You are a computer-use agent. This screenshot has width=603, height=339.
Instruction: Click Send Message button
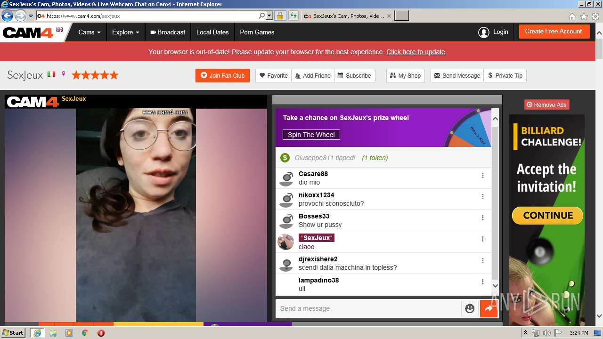457,75
